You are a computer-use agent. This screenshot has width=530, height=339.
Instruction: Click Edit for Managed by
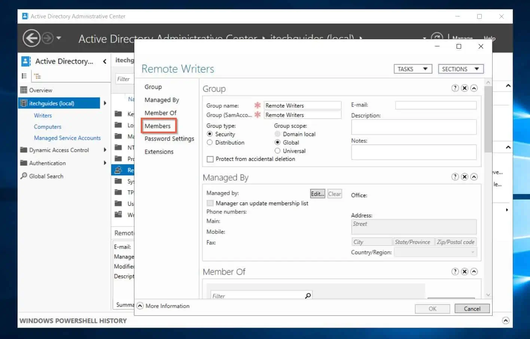[x=317, y=194]
